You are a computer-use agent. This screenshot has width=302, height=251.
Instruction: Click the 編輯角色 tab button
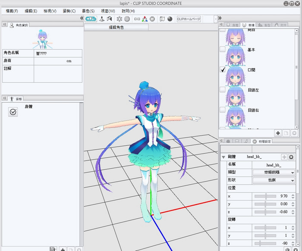(116, 27)
